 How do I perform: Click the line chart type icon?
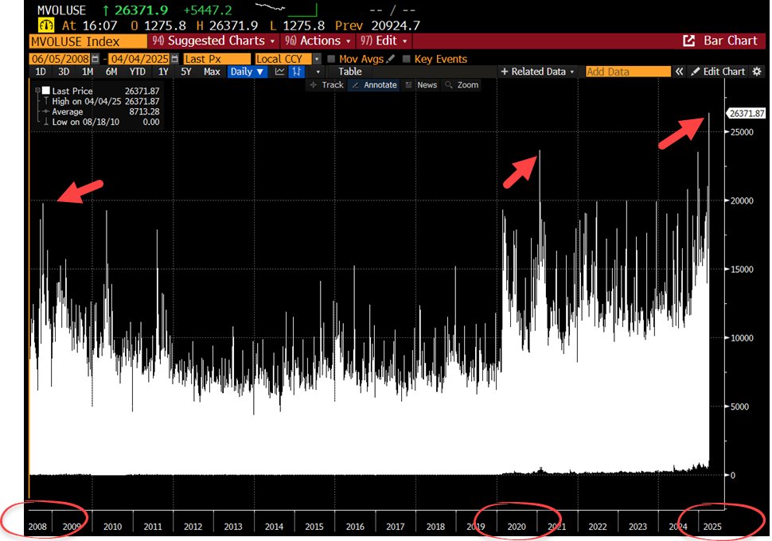click(280, 72)
